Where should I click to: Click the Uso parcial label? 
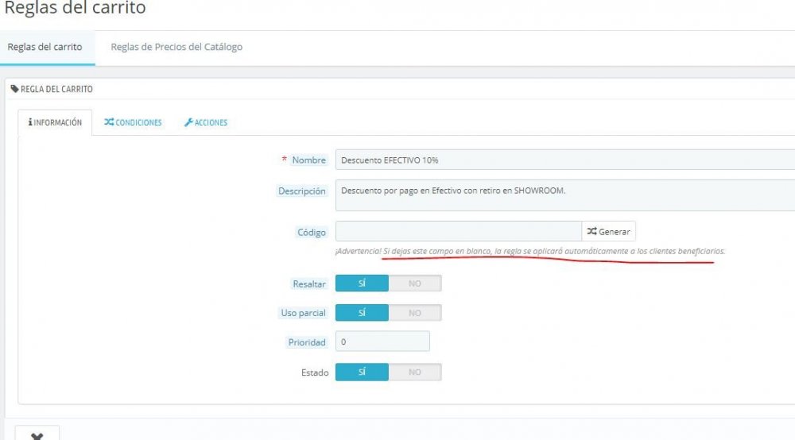click(x=303, y=313)
